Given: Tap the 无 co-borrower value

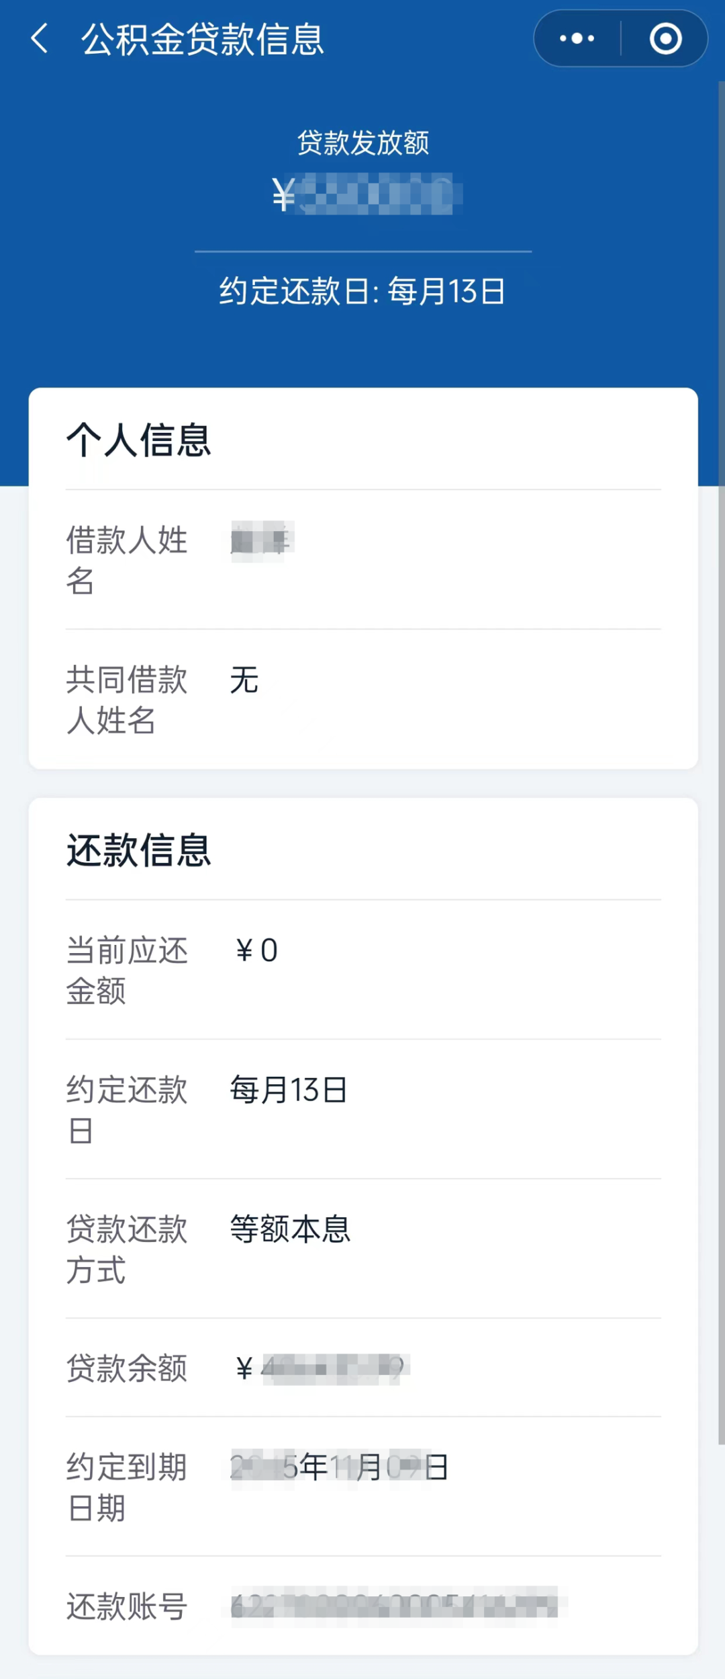Looking at the screenshot, I should [244, 680].
